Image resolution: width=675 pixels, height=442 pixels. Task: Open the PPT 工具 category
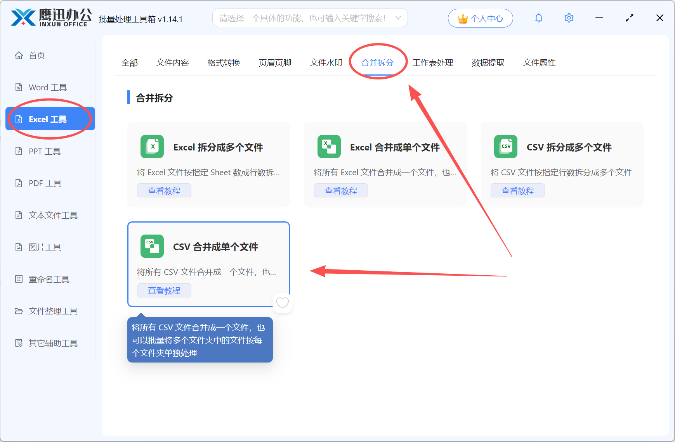tap(45, 151)
